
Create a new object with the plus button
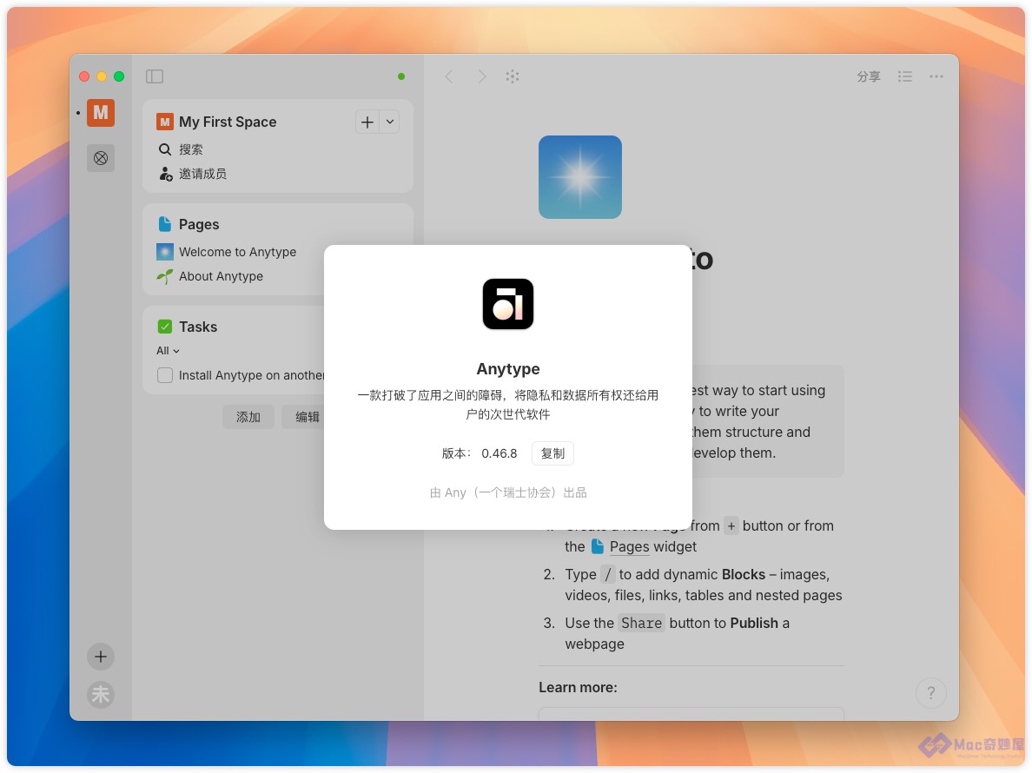pos(367,122)
